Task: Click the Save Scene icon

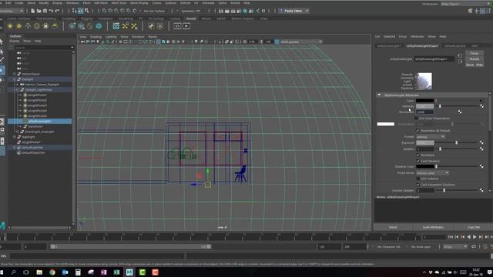Action: point(45,11)
